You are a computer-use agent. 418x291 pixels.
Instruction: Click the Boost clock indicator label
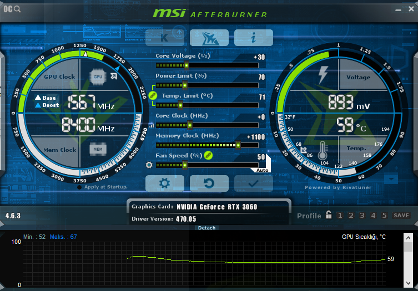pyautogui.click(x=47, y=105)
